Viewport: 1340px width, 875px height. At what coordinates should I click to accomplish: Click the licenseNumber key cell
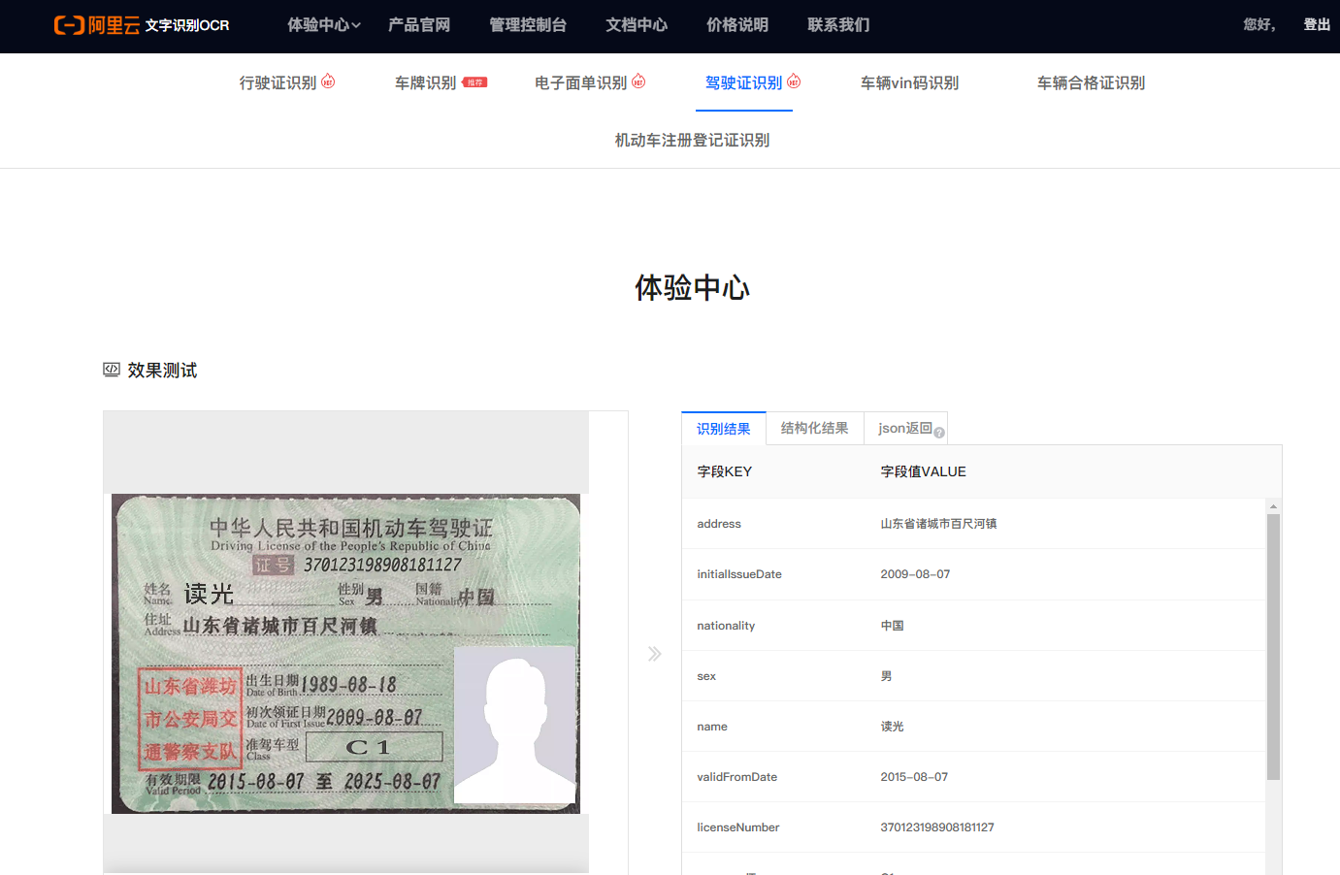tap(738, 827)
